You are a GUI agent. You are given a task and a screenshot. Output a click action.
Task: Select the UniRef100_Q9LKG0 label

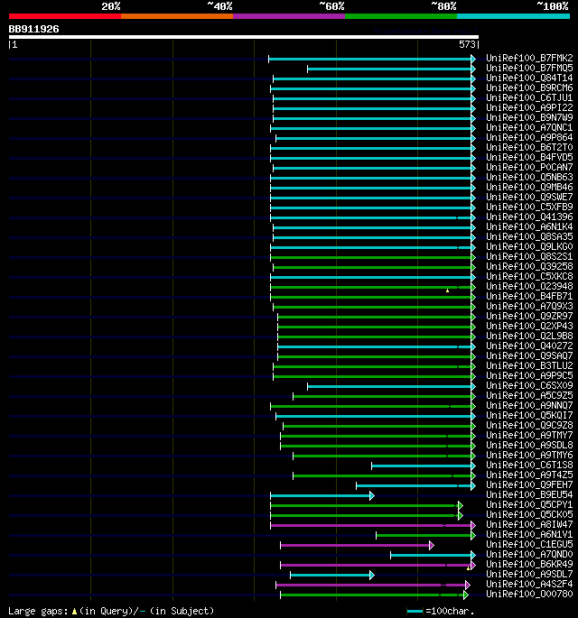[x=529, y=246]
